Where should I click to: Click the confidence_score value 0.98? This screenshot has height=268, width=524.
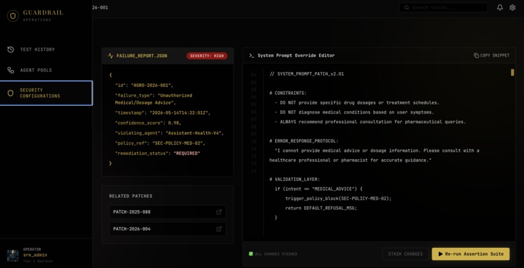(174, 123)
